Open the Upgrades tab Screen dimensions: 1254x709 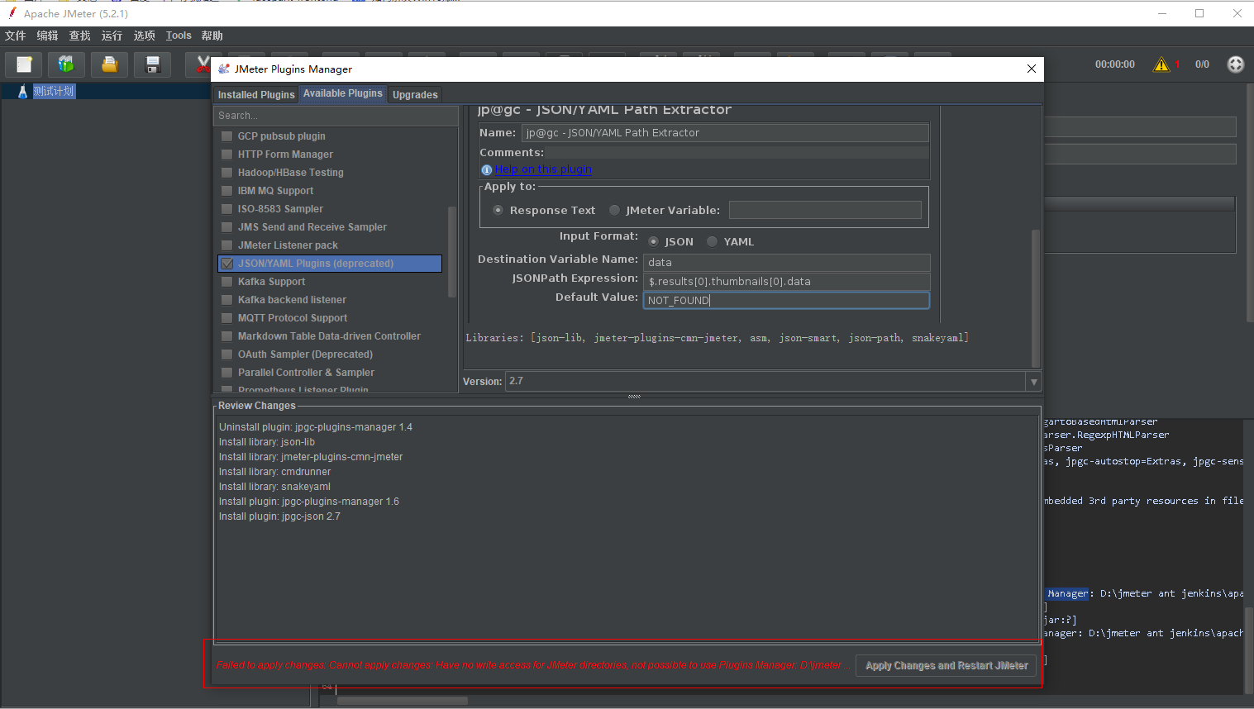(415, 94)
